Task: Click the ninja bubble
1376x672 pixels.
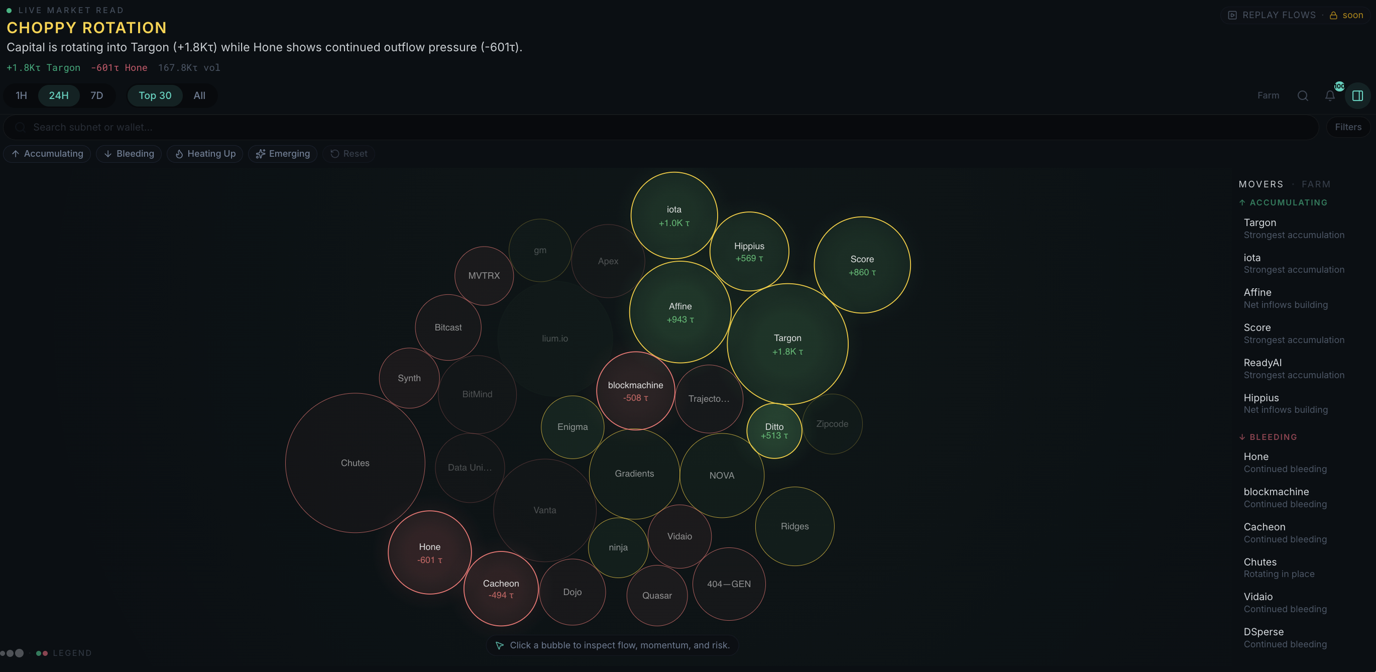Action: tap(618, 548)
